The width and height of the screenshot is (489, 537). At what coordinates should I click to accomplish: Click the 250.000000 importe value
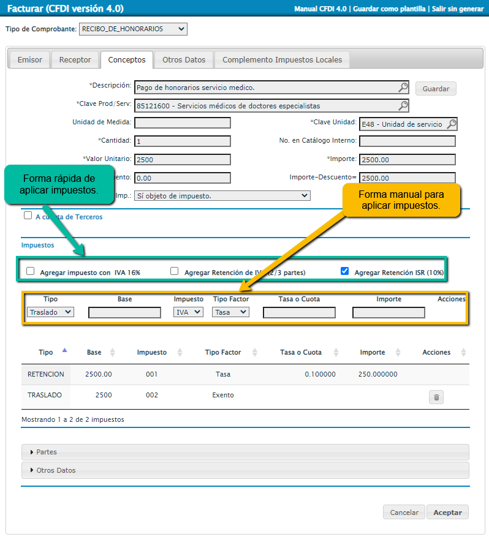coord(377,374)
